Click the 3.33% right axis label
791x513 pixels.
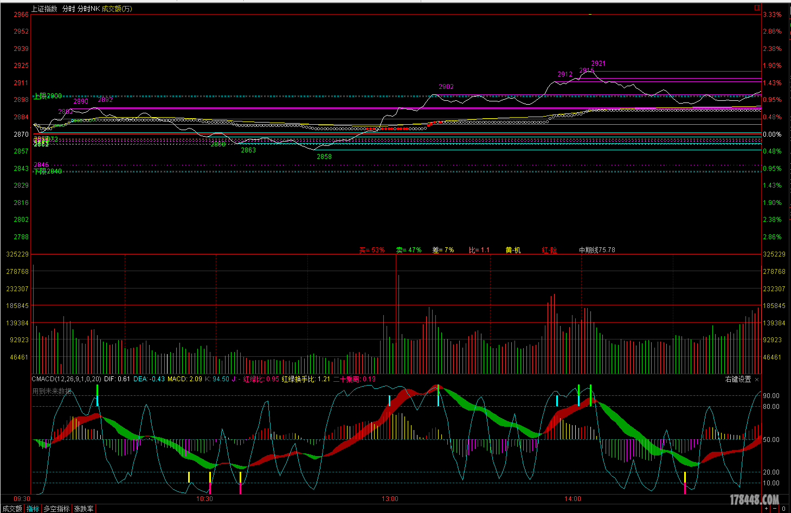772,15
